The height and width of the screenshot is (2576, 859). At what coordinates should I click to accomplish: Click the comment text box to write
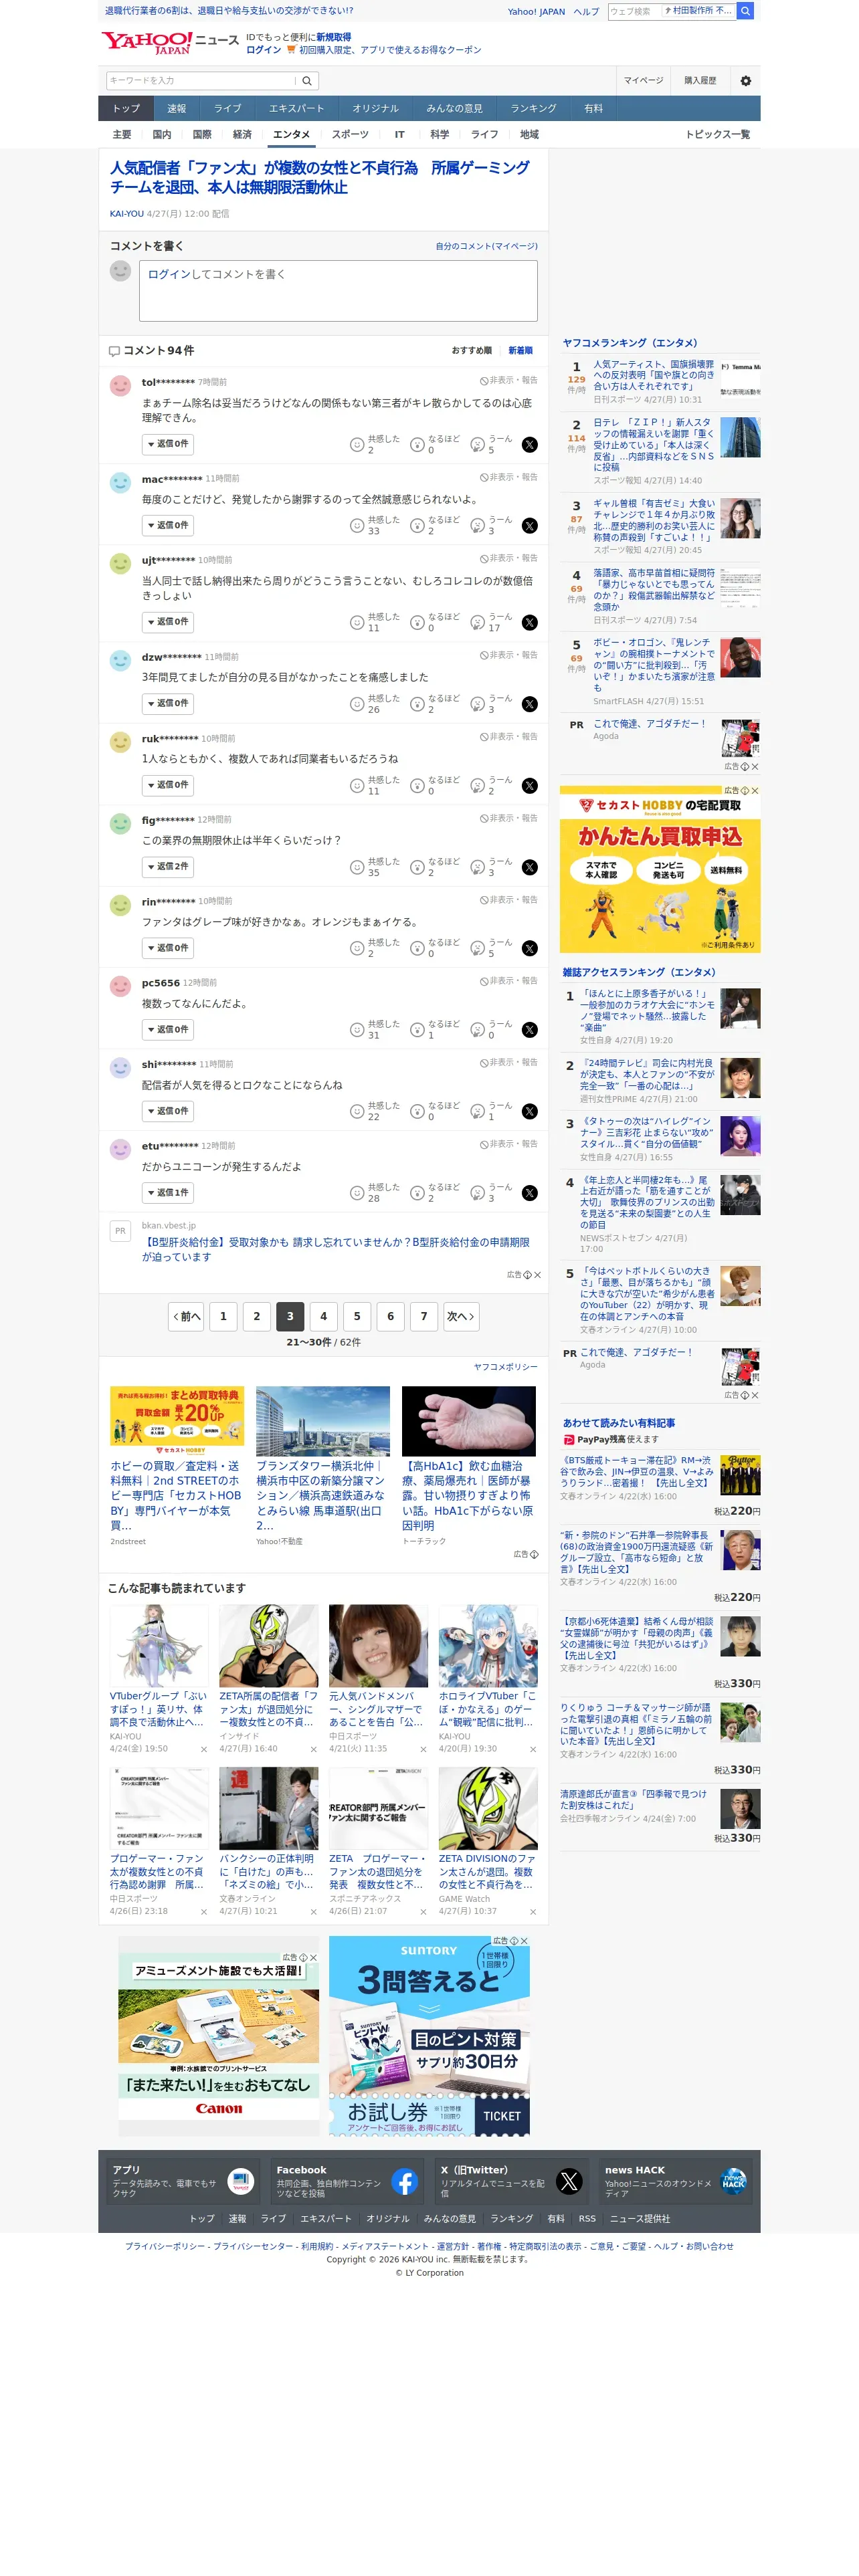338,291
